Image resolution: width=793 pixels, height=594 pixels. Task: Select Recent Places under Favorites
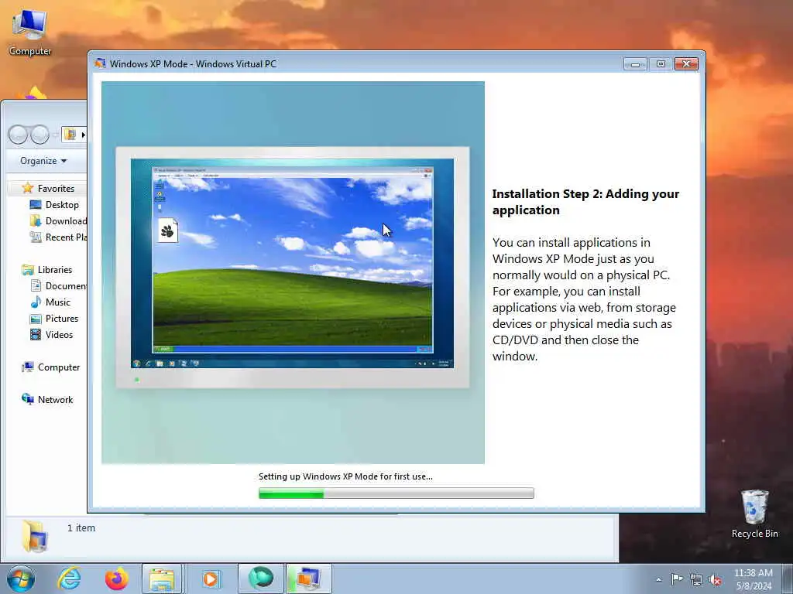pos(58,237)
